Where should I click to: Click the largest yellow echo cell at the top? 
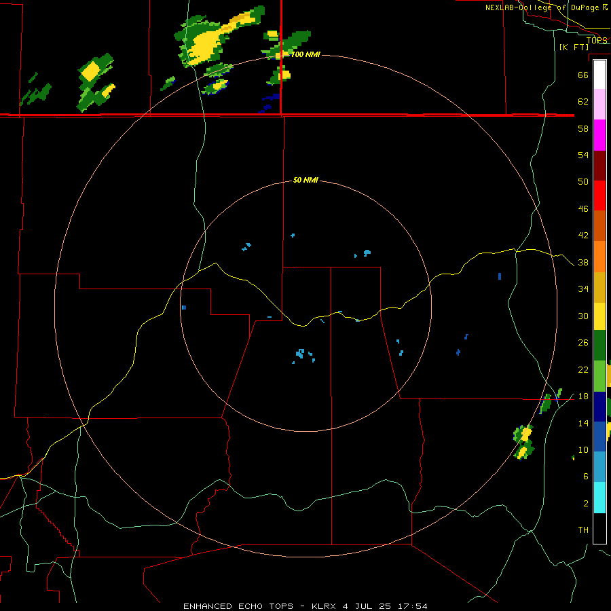pyautogui.click(x=205, y=45)
